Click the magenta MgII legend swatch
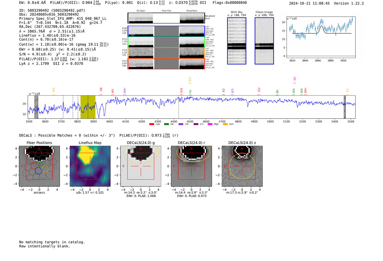The width and height of the screenshot is (383, 261). tap(210, 124)
